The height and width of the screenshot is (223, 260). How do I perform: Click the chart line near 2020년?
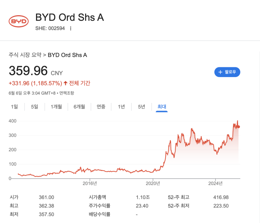[x=153, y=172]
